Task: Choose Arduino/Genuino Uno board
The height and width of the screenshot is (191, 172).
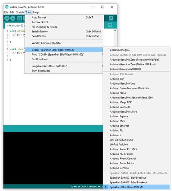Action: click(x=136, y=84)
